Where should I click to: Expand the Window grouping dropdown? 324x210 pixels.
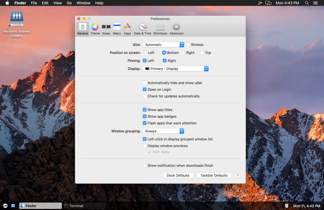pyautogui.click(x=163, y=131)
